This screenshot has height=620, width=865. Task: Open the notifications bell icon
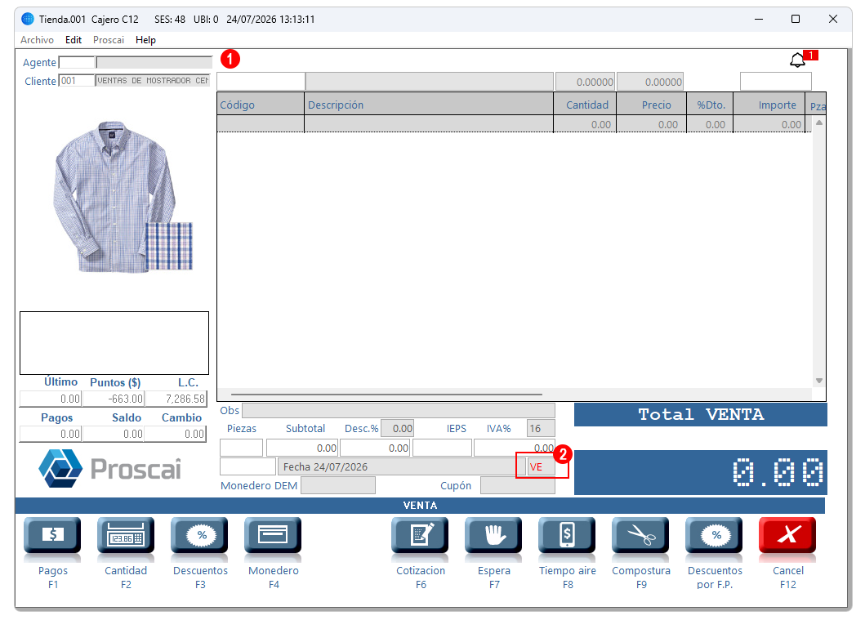click(x=798, y=60)
